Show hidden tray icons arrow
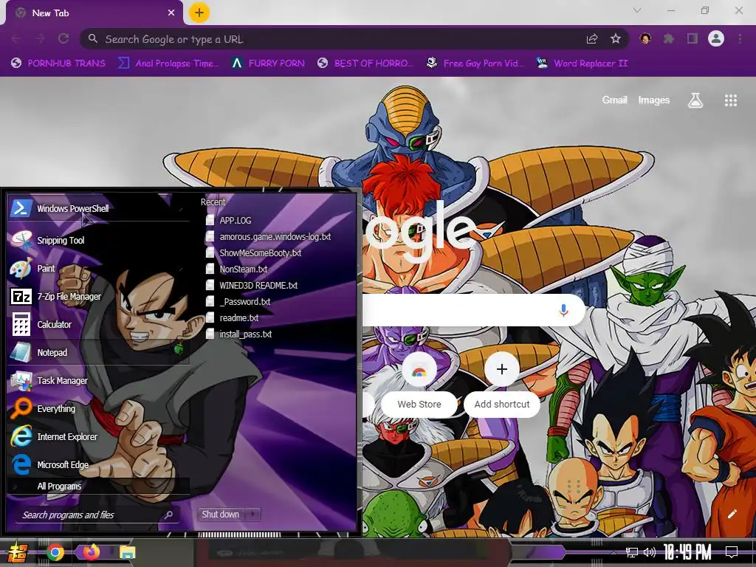Screen dimensions: 756x567 click(x=614, y=552)
